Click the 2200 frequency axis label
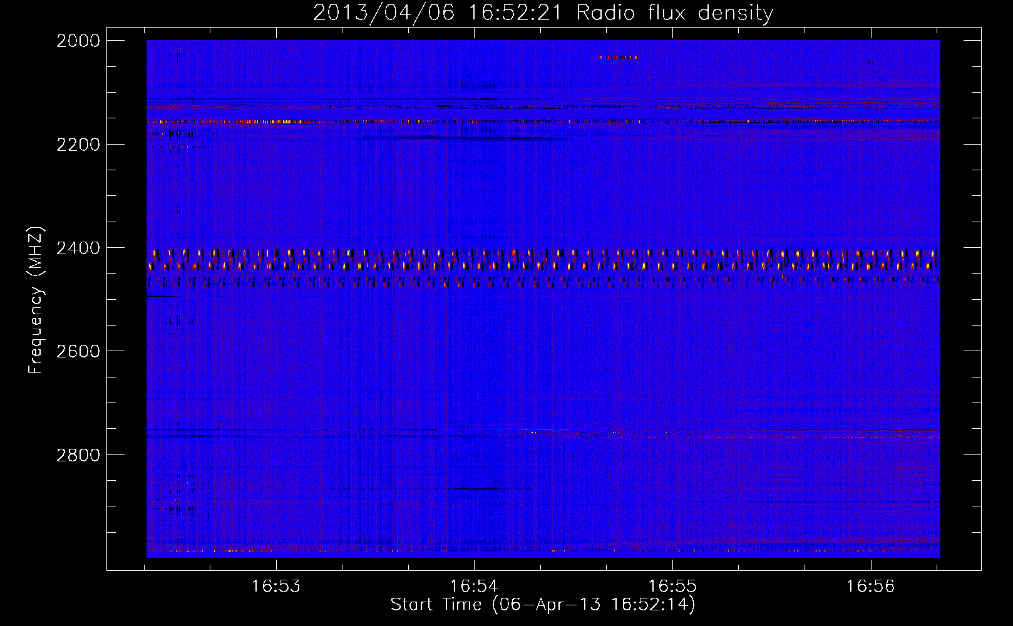This screenshot has width=1013, height=626. click(x=78, y=145)
